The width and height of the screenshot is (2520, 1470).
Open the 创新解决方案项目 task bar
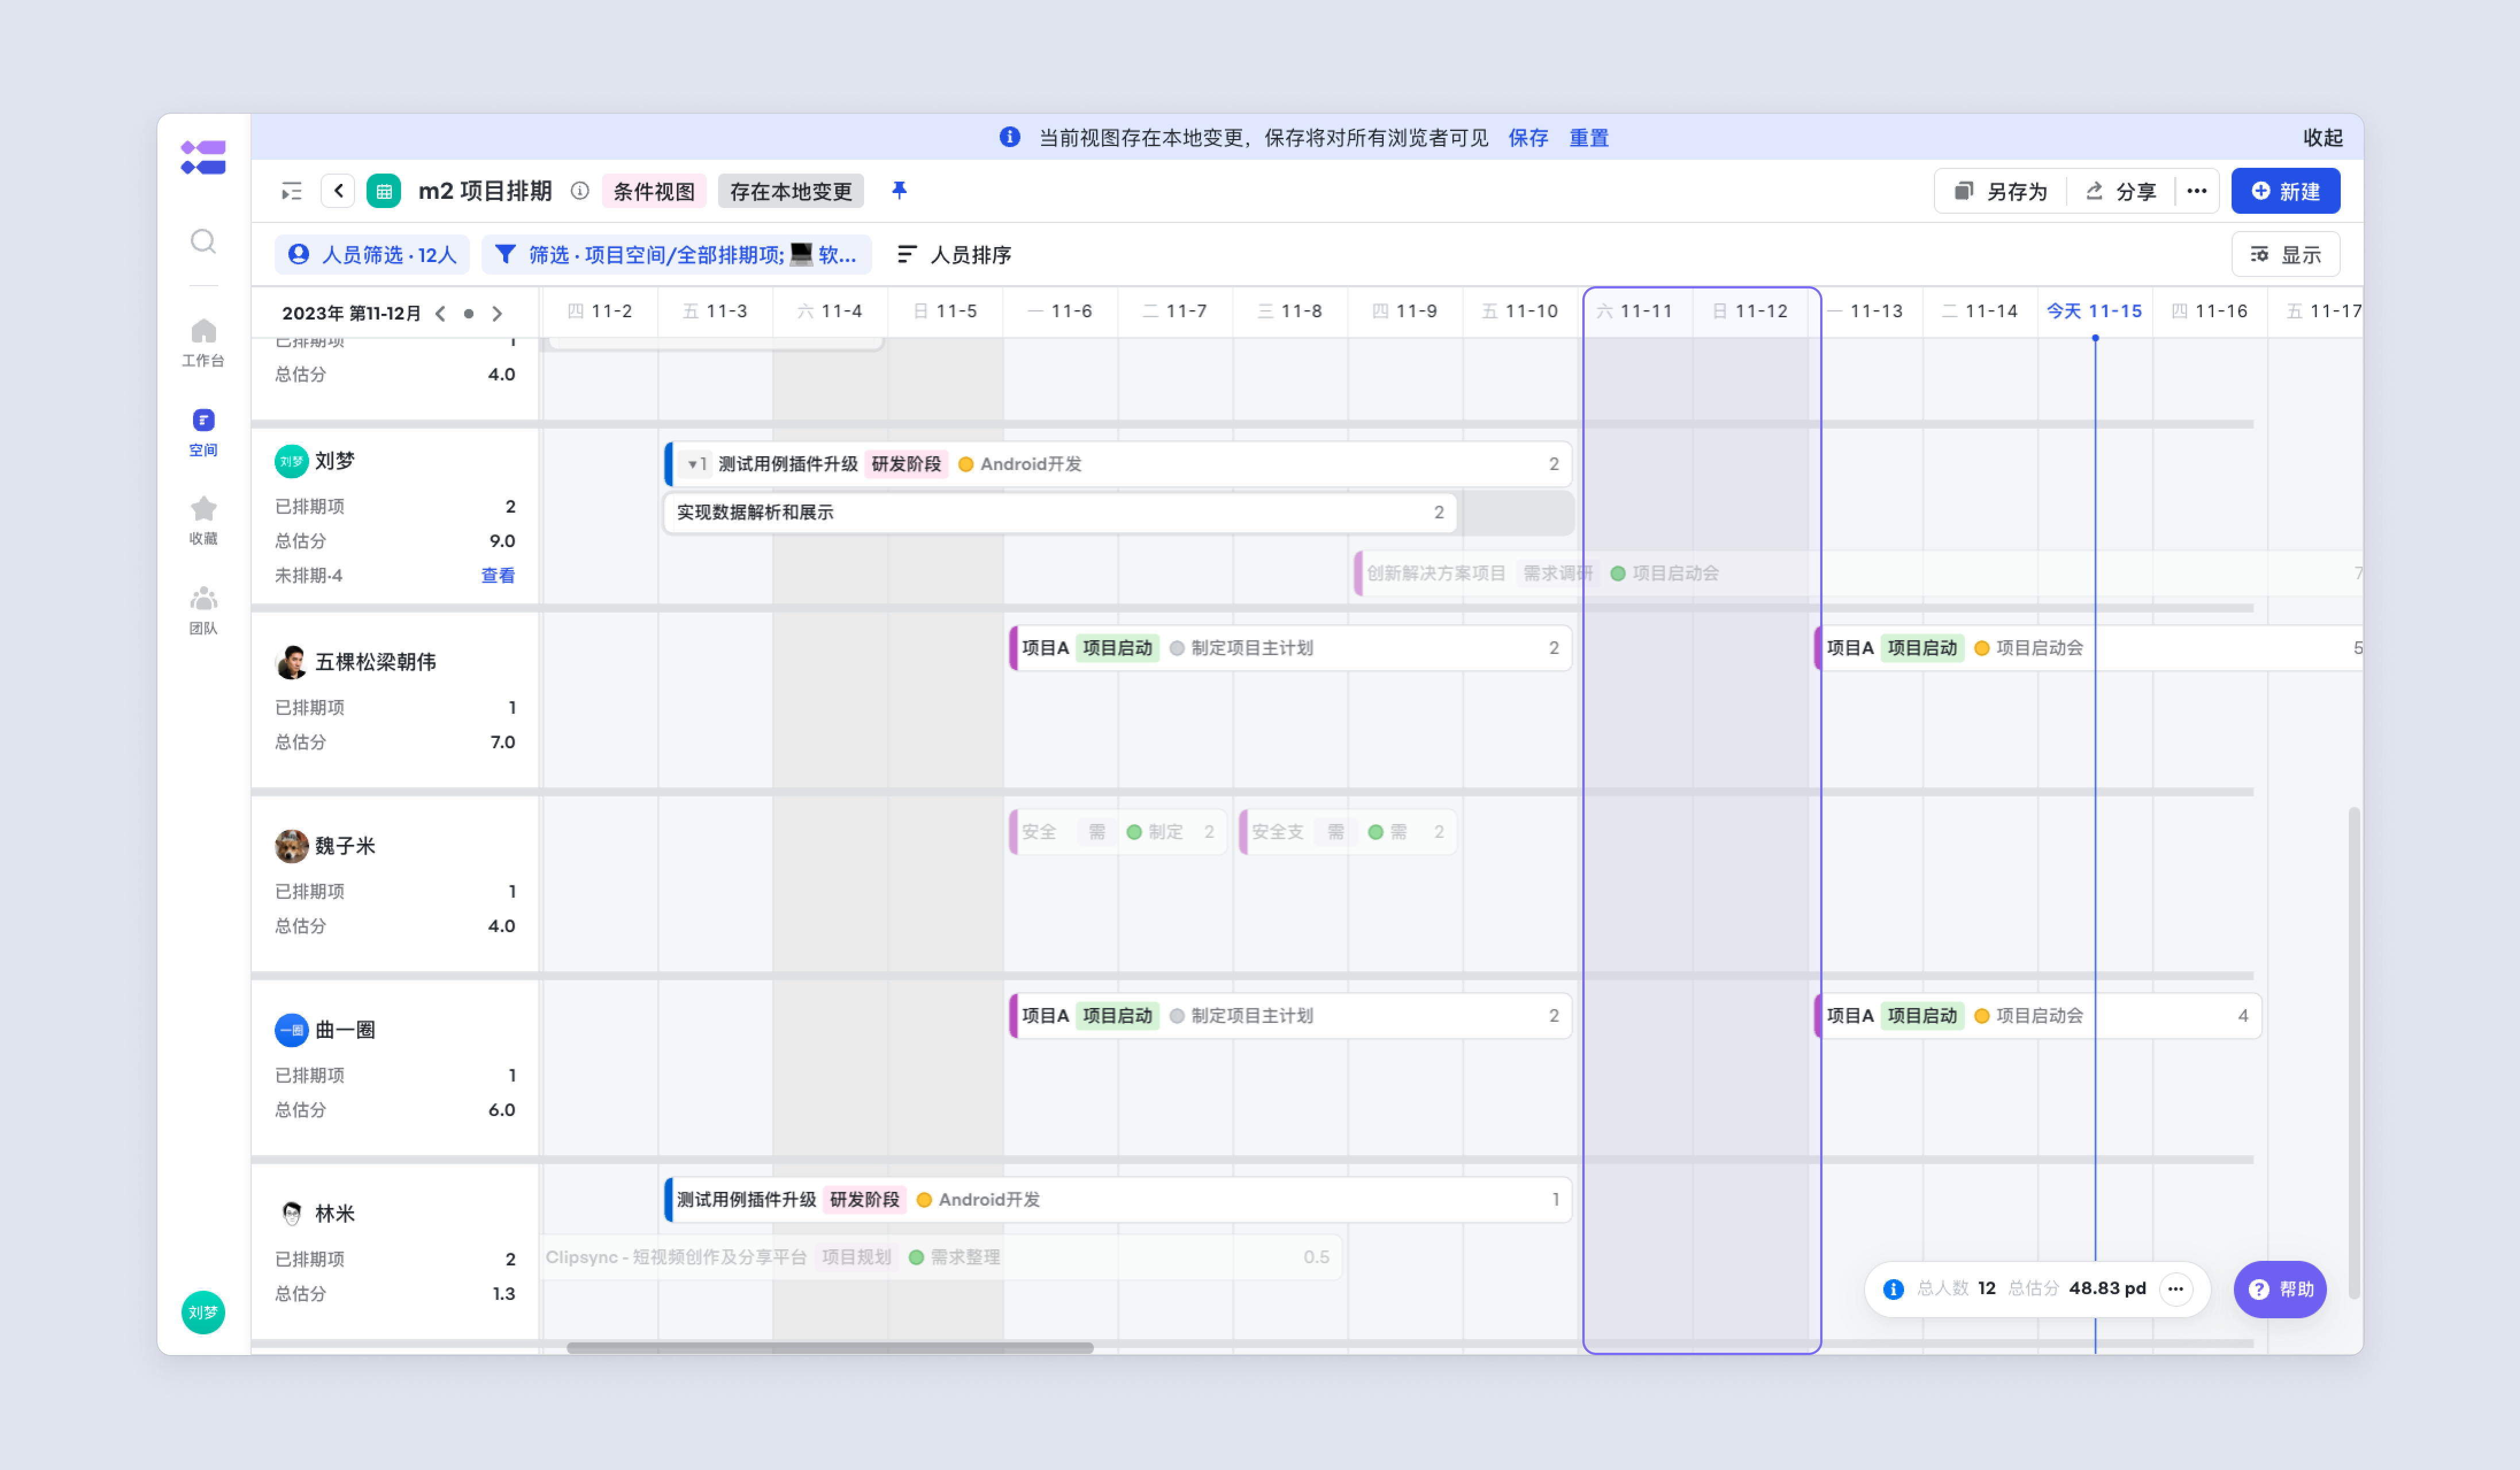[1858, 573]
